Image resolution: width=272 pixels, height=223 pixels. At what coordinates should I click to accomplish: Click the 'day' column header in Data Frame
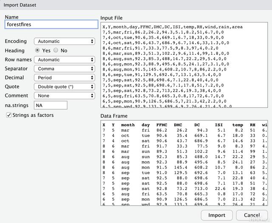tap(145, 125)
